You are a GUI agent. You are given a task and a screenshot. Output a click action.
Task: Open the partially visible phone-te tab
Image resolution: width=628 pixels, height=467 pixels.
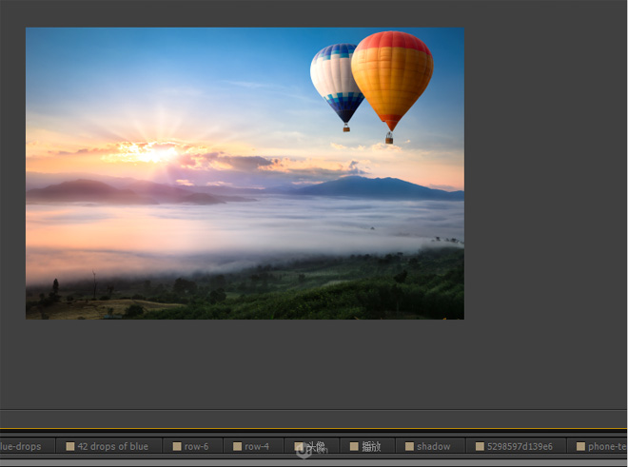pyautogui.click(x=607, y=446)
